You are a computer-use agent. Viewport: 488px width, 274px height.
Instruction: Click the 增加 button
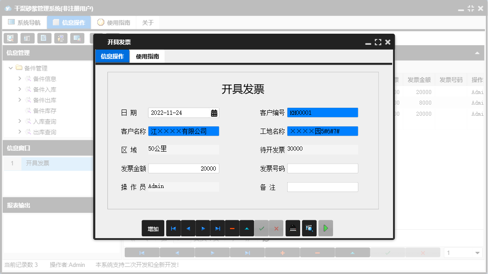(x=152, y=228)
